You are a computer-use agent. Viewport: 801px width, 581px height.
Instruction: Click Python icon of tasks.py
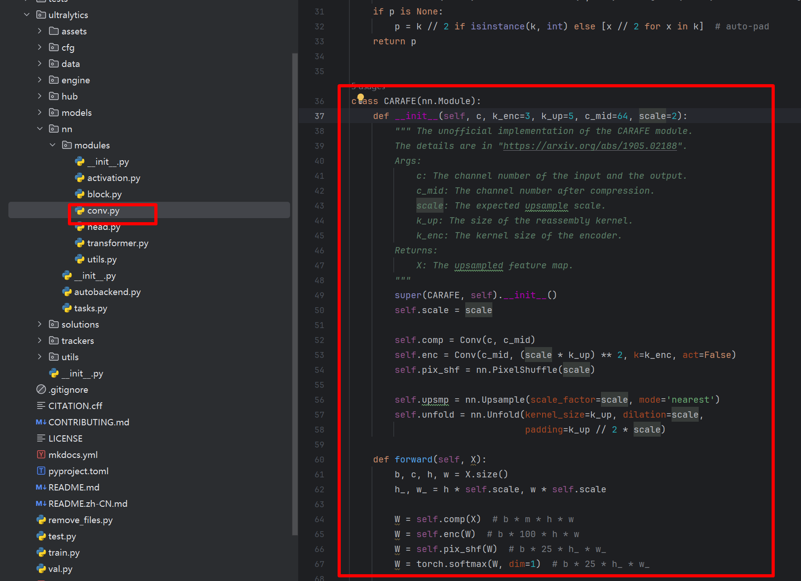67,308
